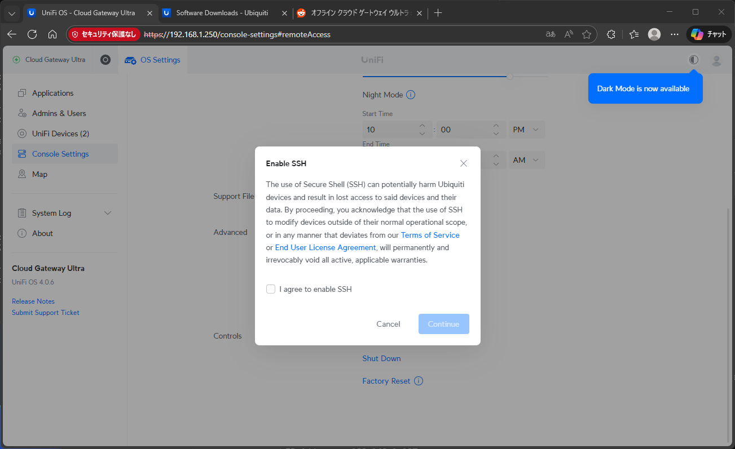Open the End User License Agreement link
Viewport: 735px width, 449px height.
325,247
